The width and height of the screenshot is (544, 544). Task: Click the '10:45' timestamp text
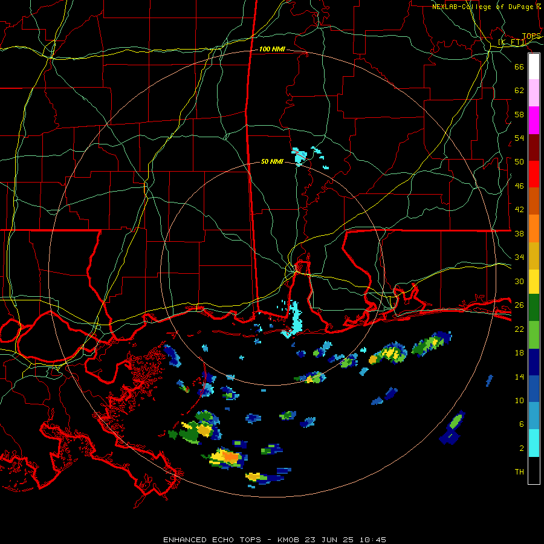point(372,540)
